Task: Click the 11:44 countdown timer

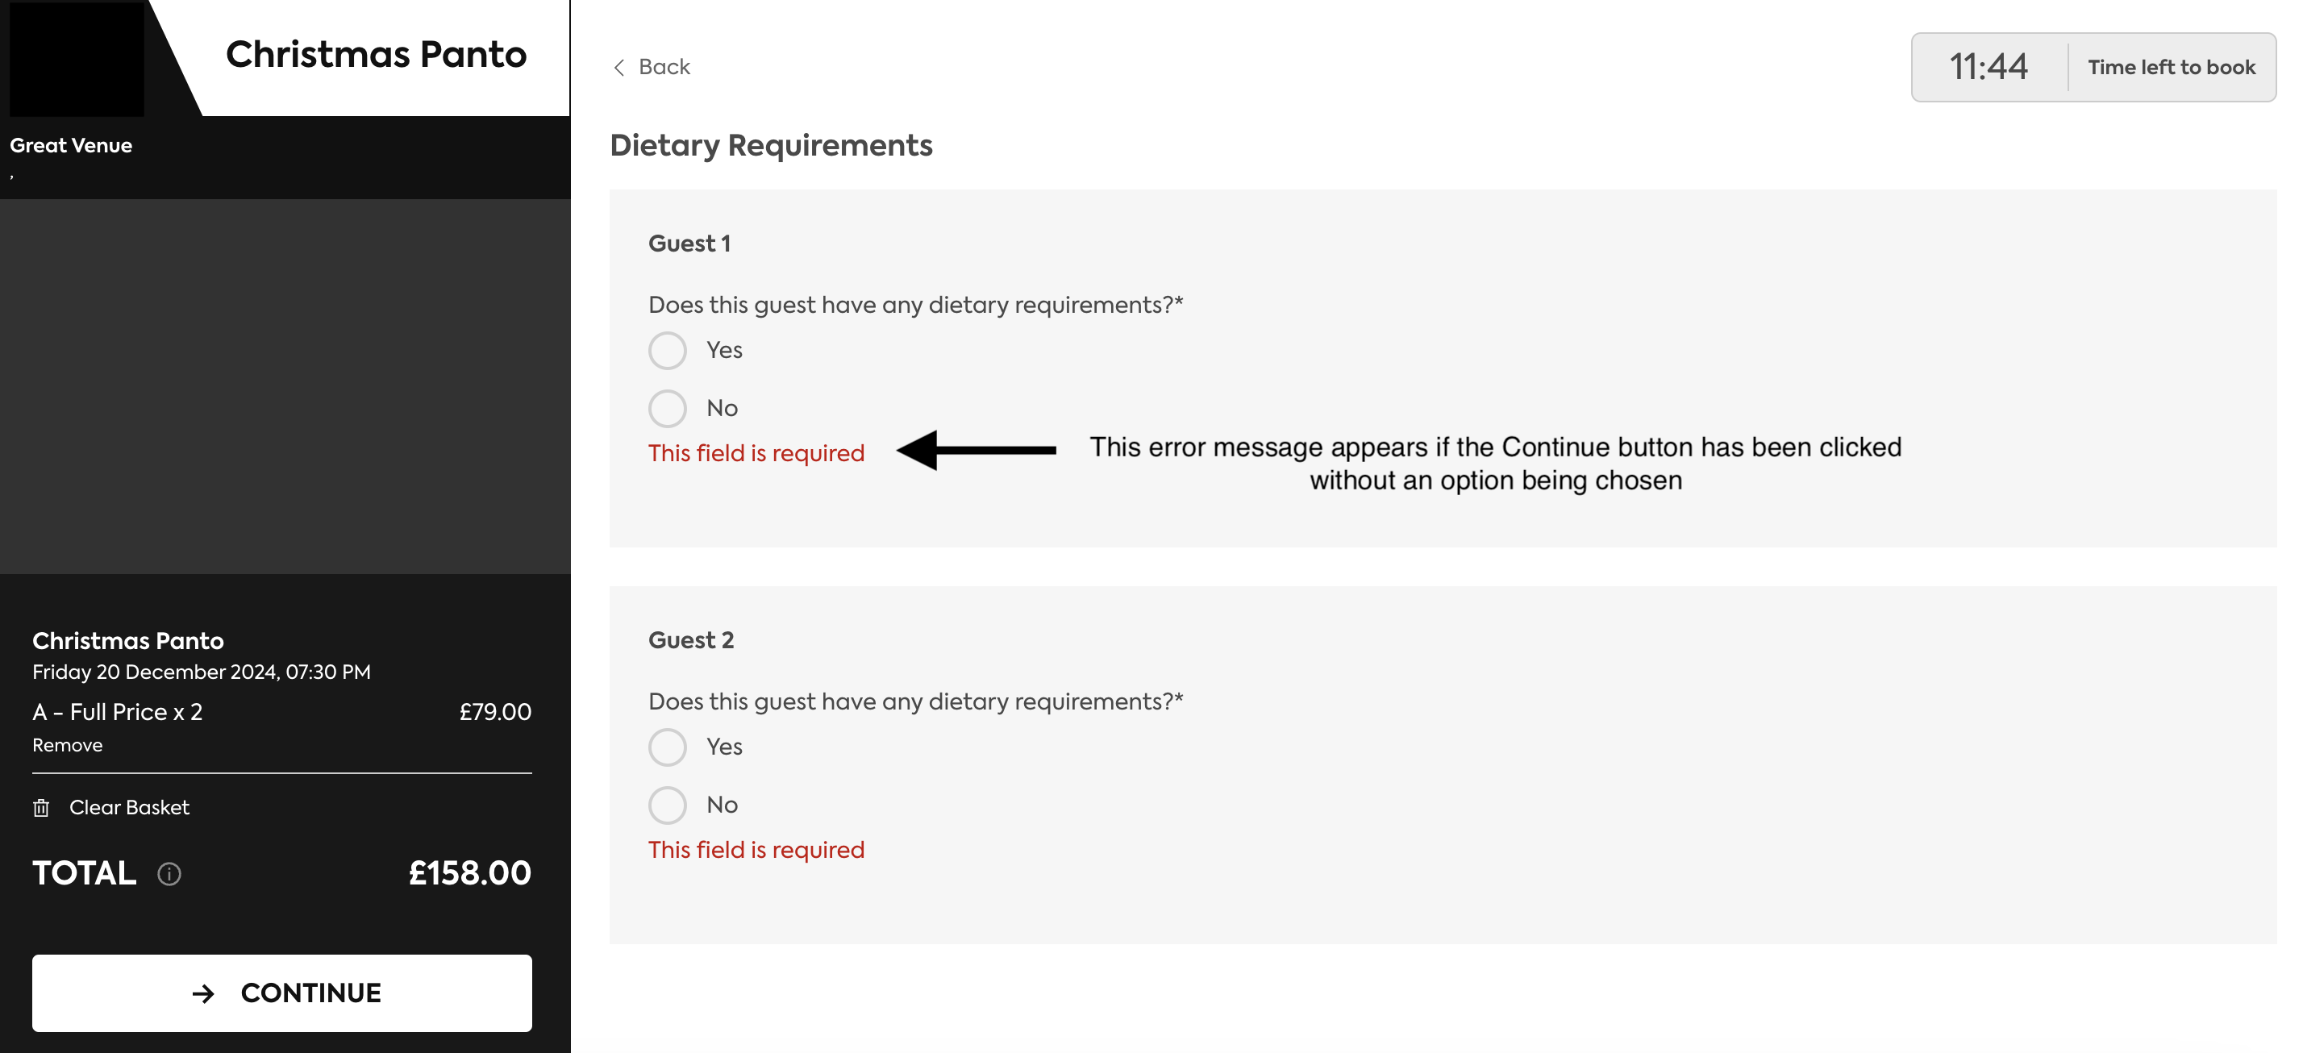Action: pyautogui.click(x=1989, y=67)
